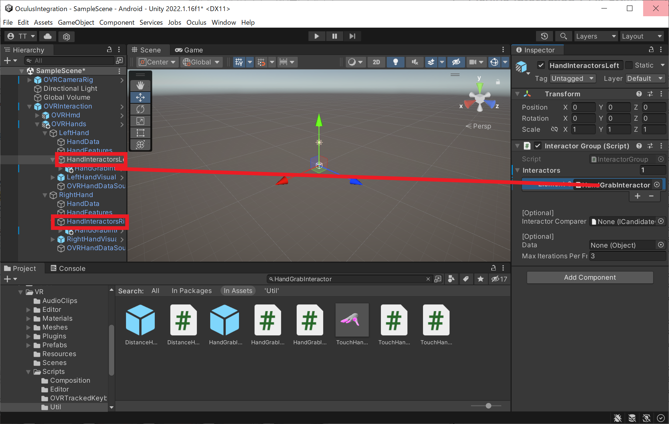Open the Unity search window
Viewport: 669px width, 424px height.
click(x=563, y=36)
